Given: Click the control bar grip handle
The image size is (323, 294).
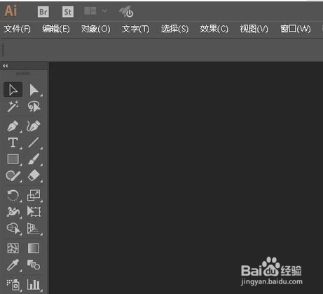Looking at the screenshot, I should coord(3,49).
